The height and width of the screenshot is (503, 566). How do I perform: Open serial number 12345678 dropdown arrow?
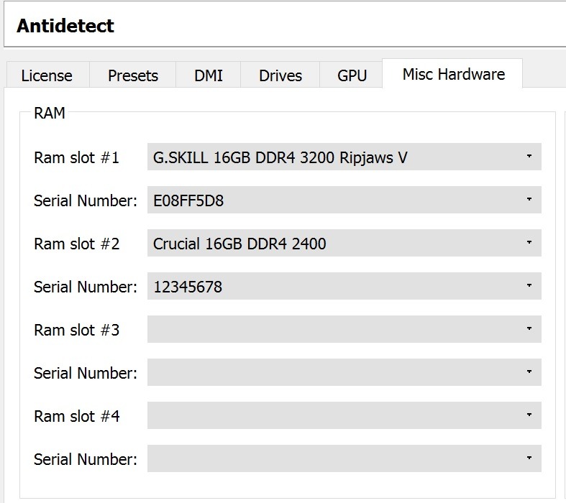pyautogui.click(x=529, y=286)
